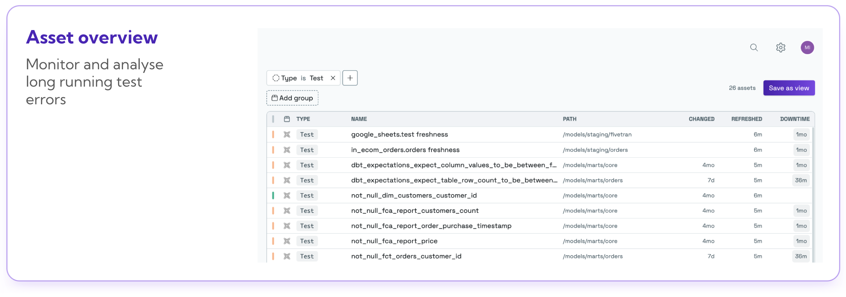Click 4mo changed value in not_null_dim_customers_customer_id row
The width and height of the screenshot is (846, 297).
(x=708, y=196)
